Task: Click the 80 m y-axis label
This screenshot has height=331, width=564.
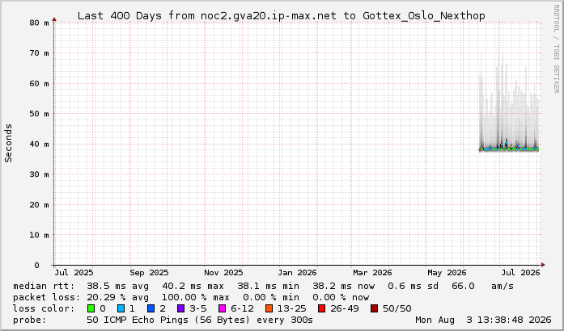Action: 39,23
